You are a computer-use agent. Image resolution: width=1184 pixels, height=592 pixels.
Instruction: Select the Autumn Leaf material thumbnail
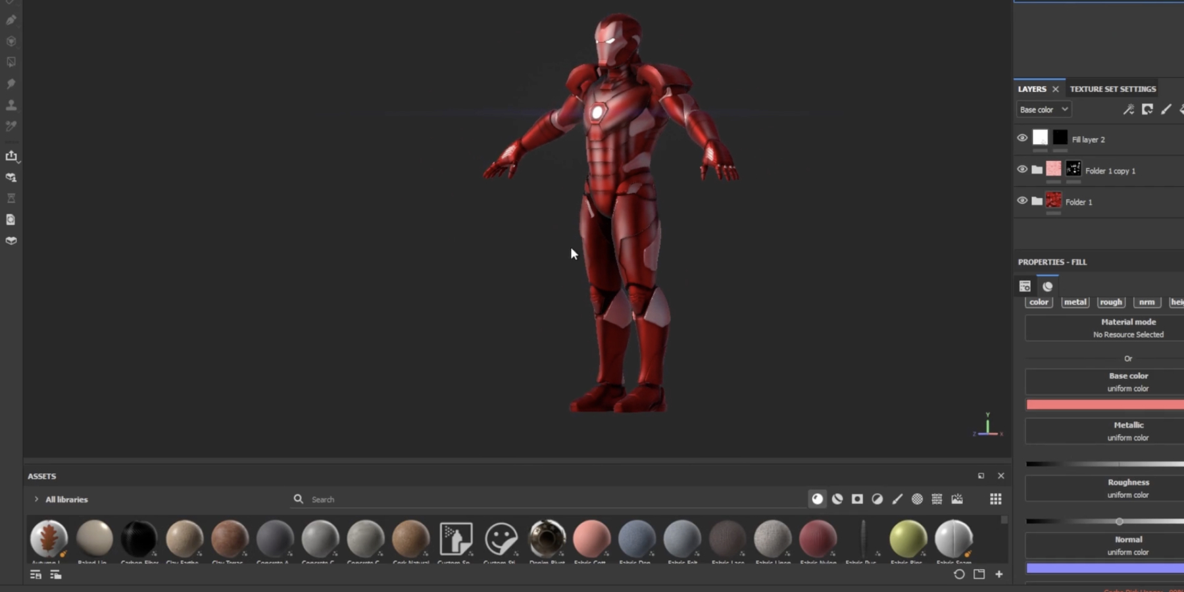click(x=49, y=539)
